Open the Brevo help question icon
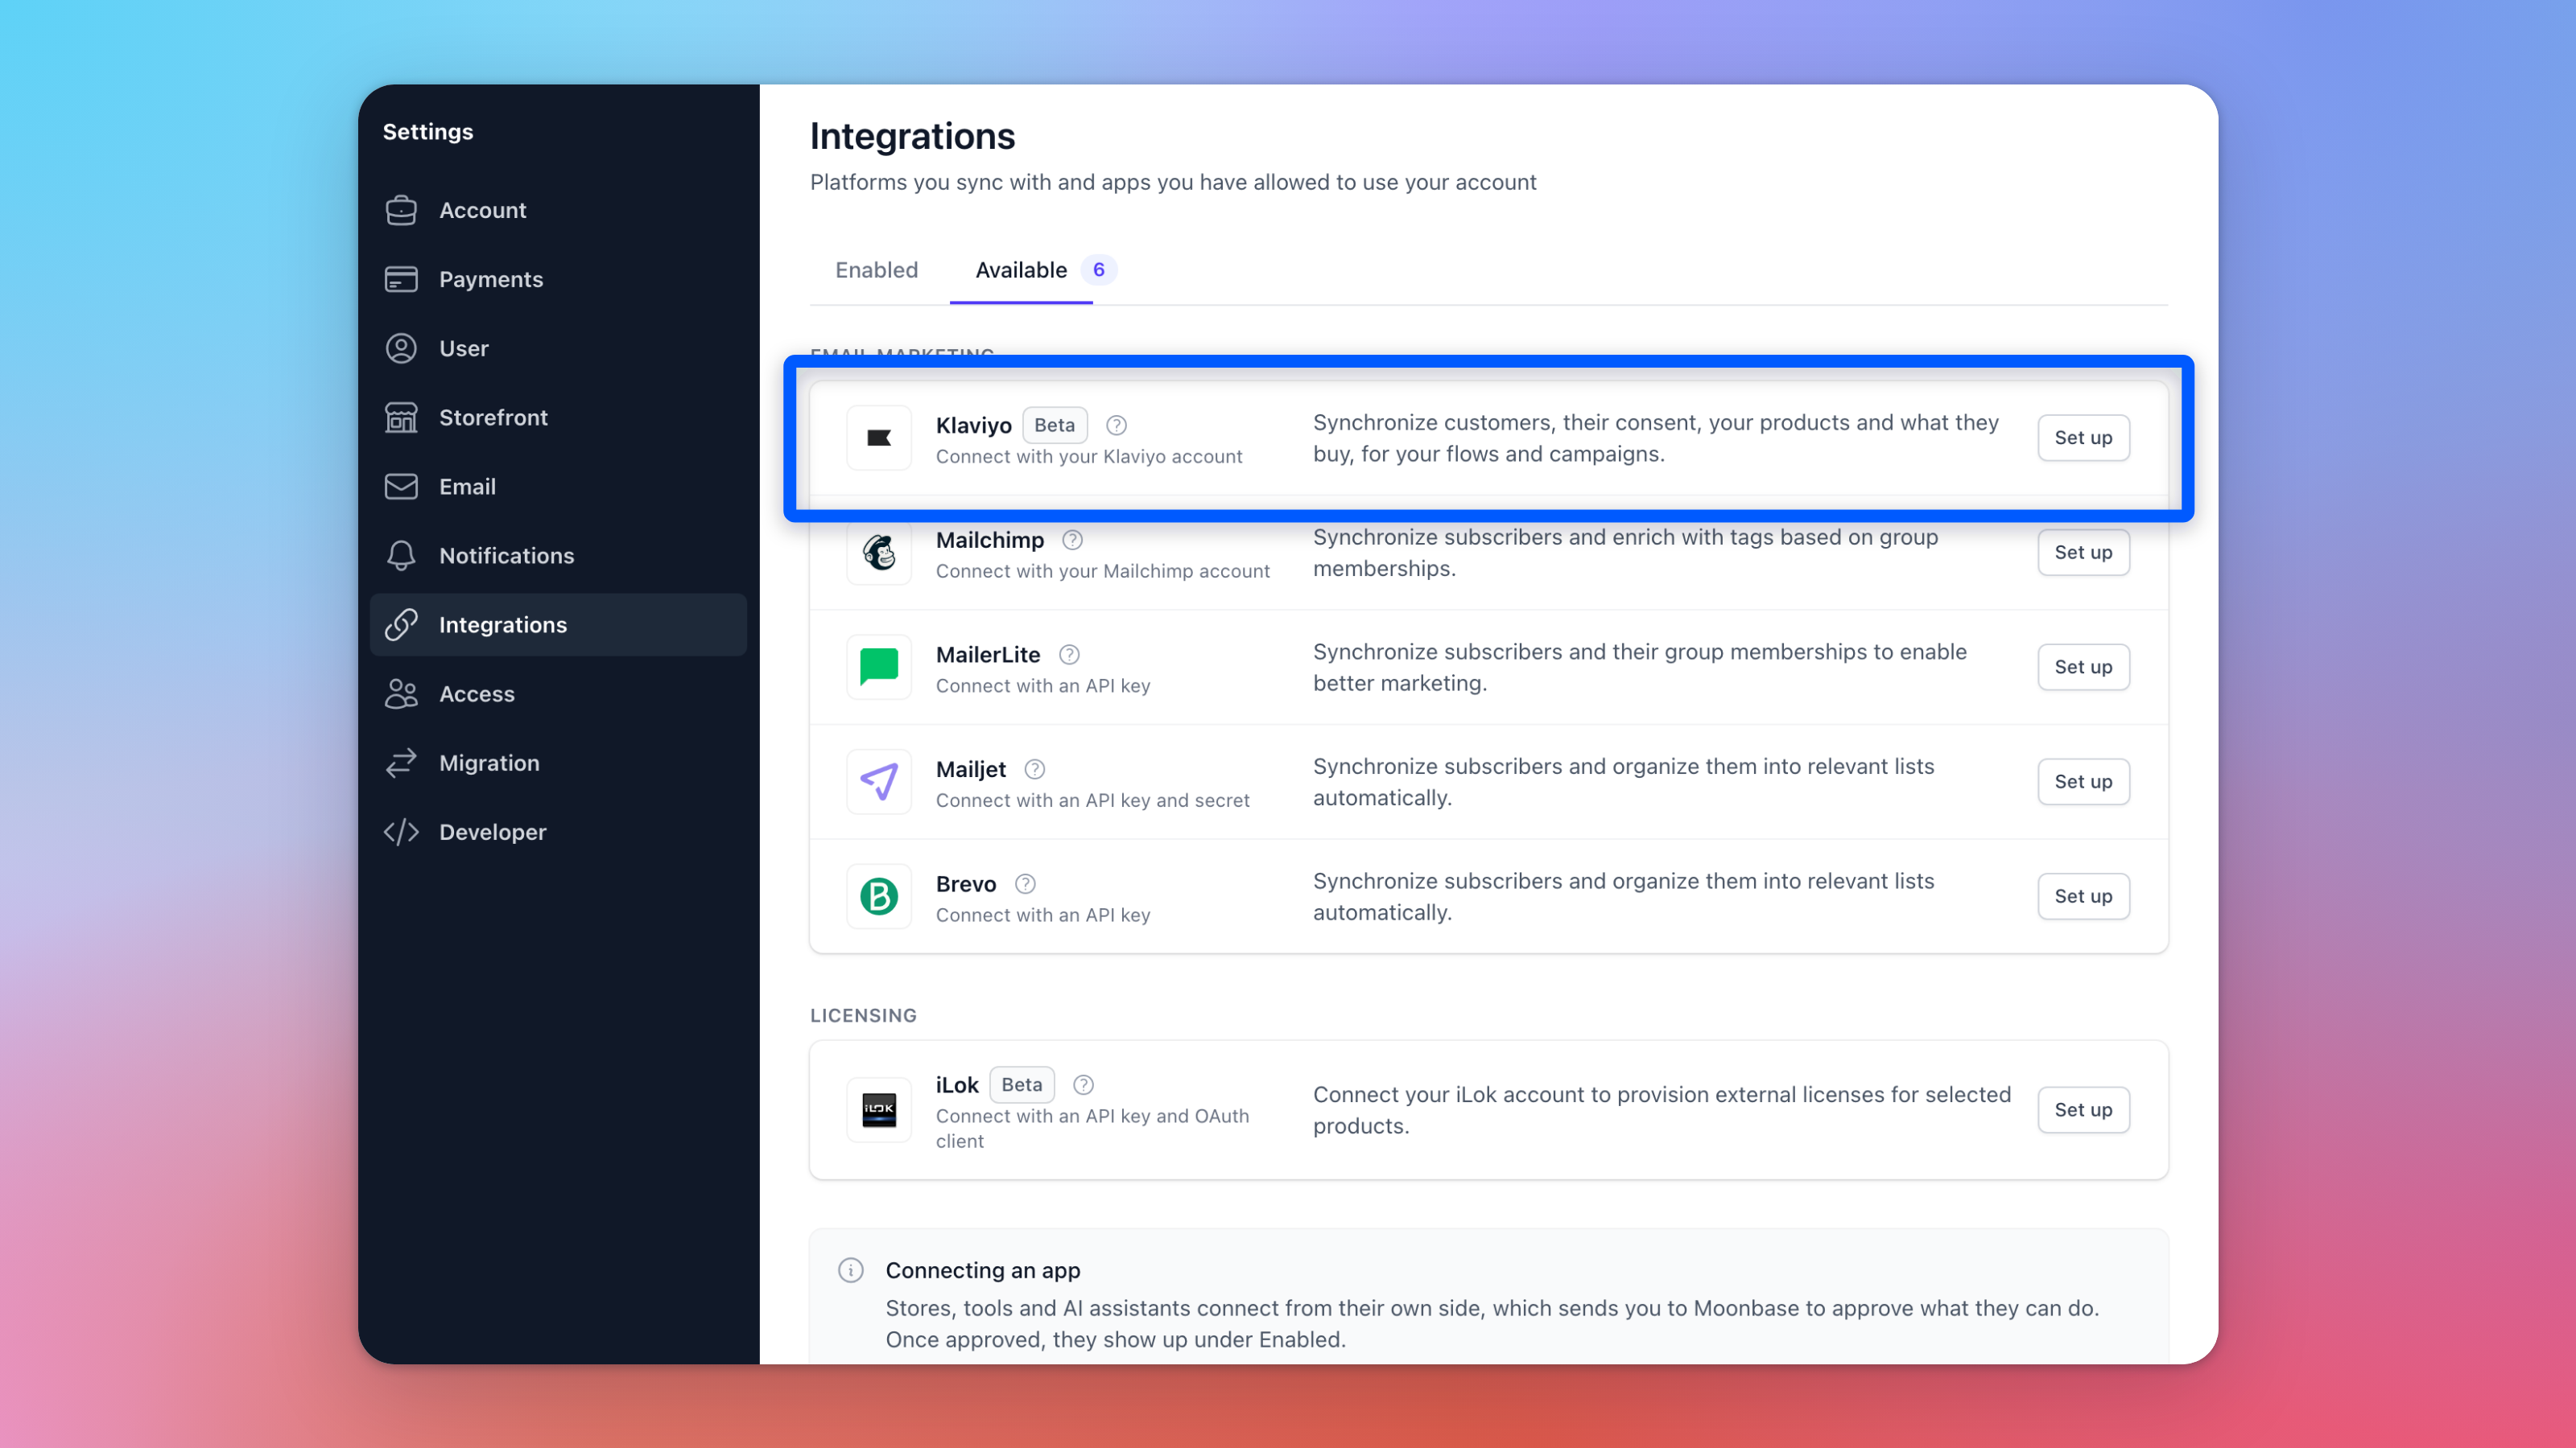The image size is (2576, 1448). [x=1025, y=884]
